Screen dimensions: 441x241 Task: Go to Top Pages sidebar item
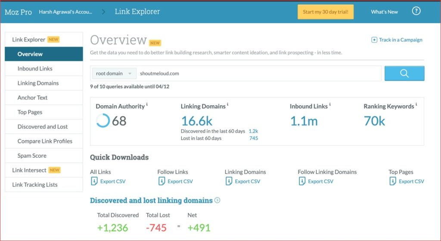click(x=44, y=112)
